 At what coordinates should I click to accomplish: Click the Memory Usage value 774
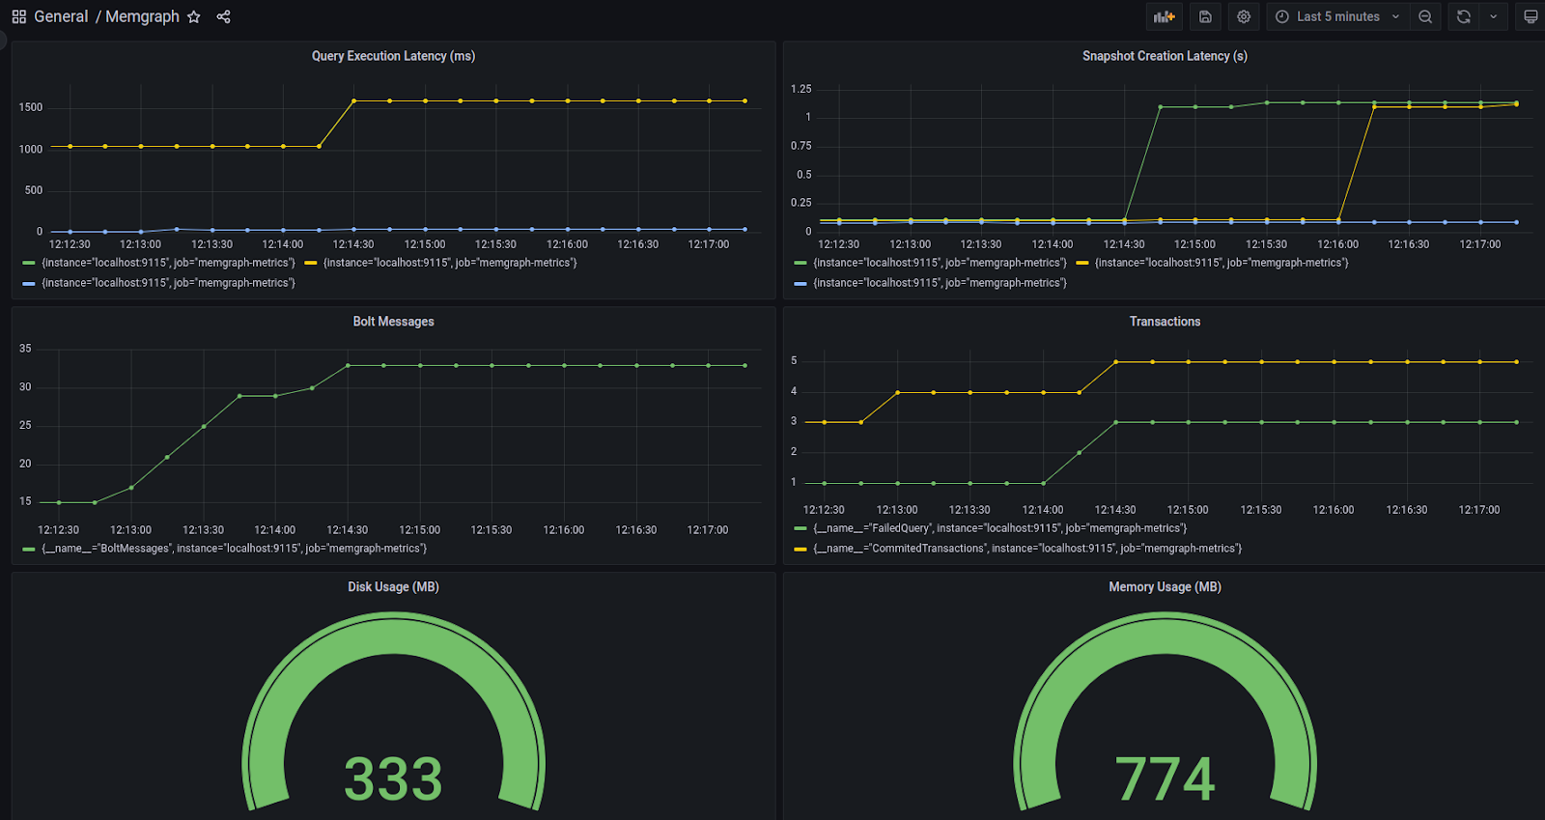pos(1165,778)
